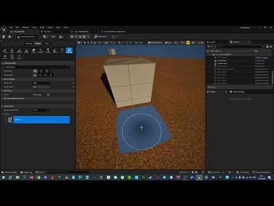Select the Ramp landscape tool
Image resolution: width=274 pixels, height=206 pixels.
point(34,50)
